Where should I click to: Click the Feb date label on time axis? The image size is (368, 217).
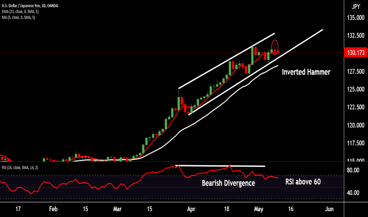point(53,209)
